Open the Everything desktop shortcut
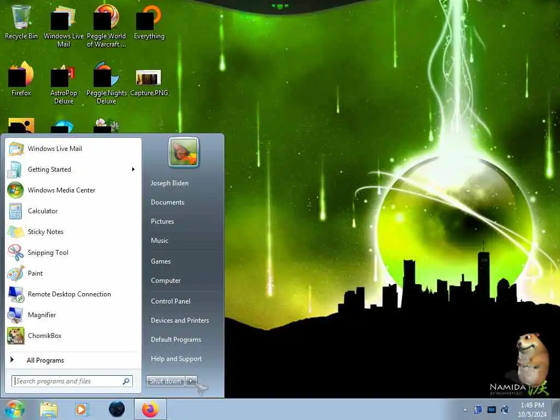 [149, 22]
